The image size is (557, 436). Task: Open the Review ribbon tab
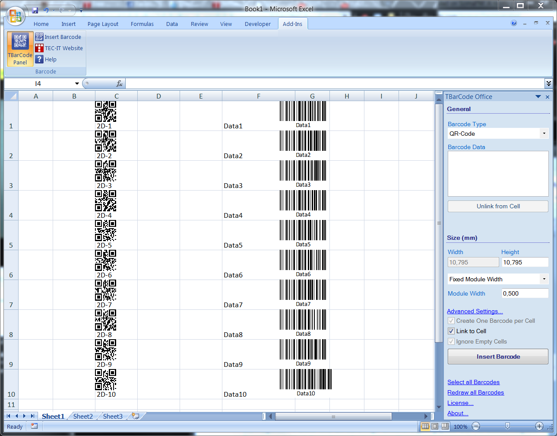point(199,24)
